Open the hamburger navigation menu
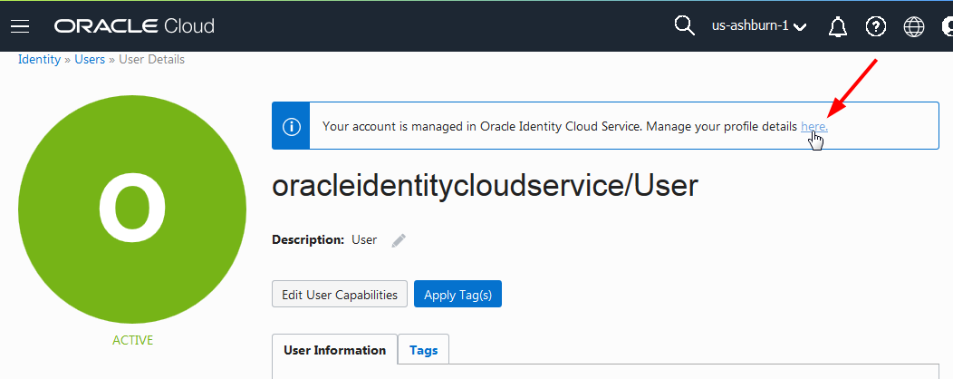This screenshot has width=953, height=379. click(20, 26)
